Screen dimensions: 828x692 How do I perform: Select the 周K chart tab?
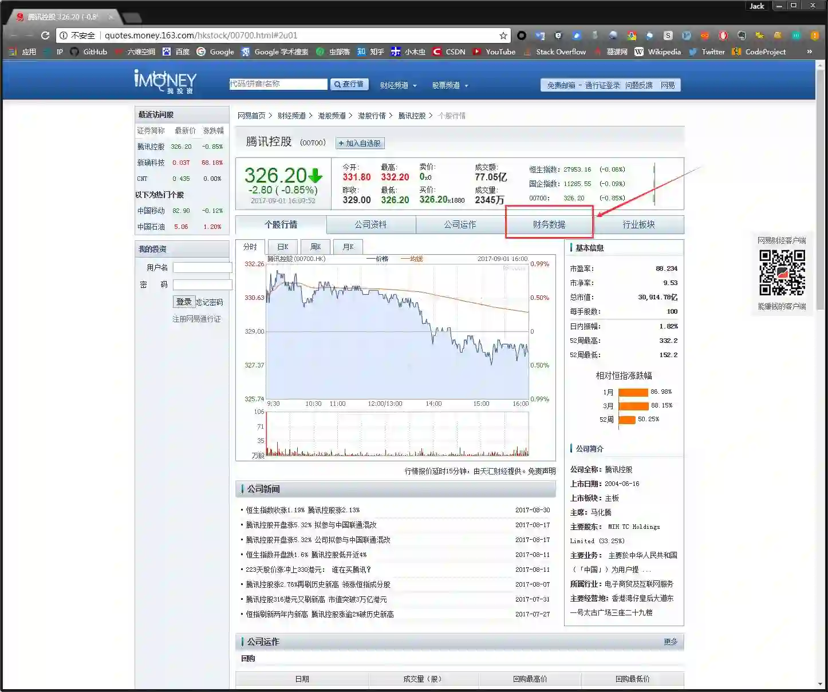point(316,247)
